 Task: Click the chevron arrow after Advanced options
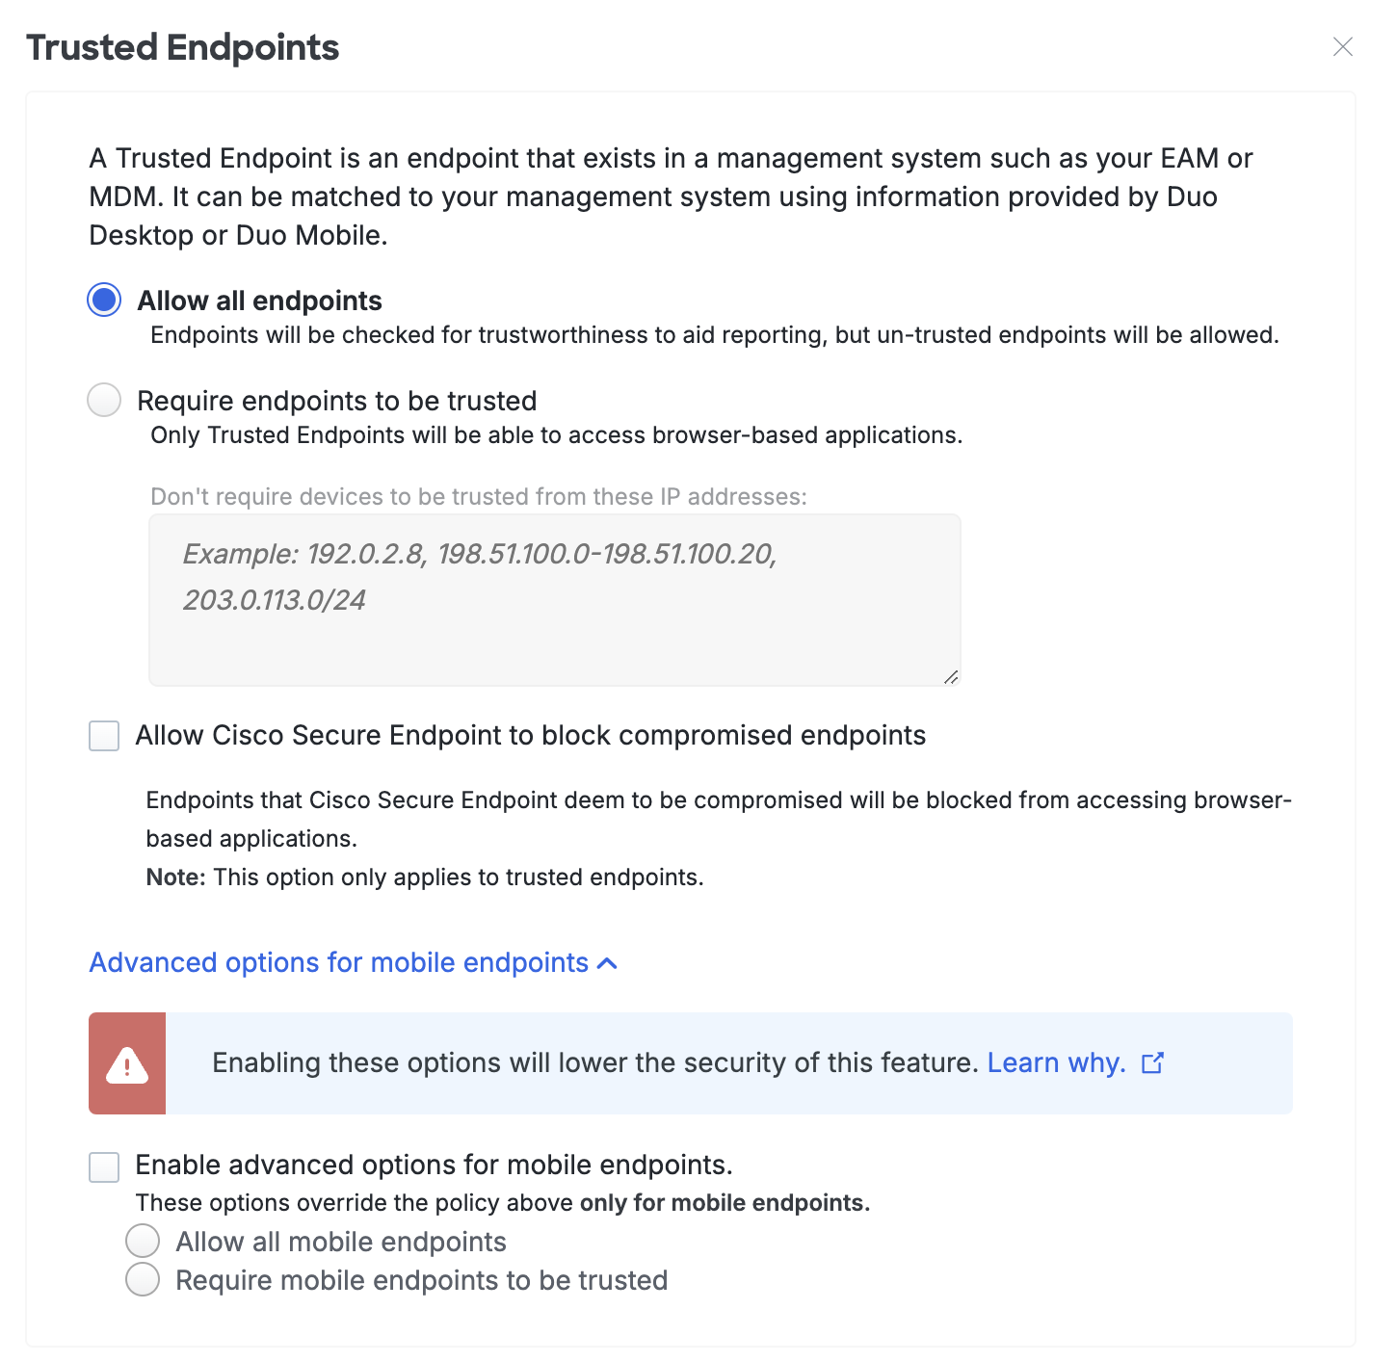pos(608,963)
